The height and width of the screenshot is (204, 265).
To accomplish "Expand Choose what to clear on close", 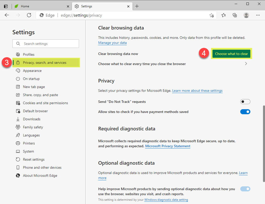I will click(x=246, y=64).
